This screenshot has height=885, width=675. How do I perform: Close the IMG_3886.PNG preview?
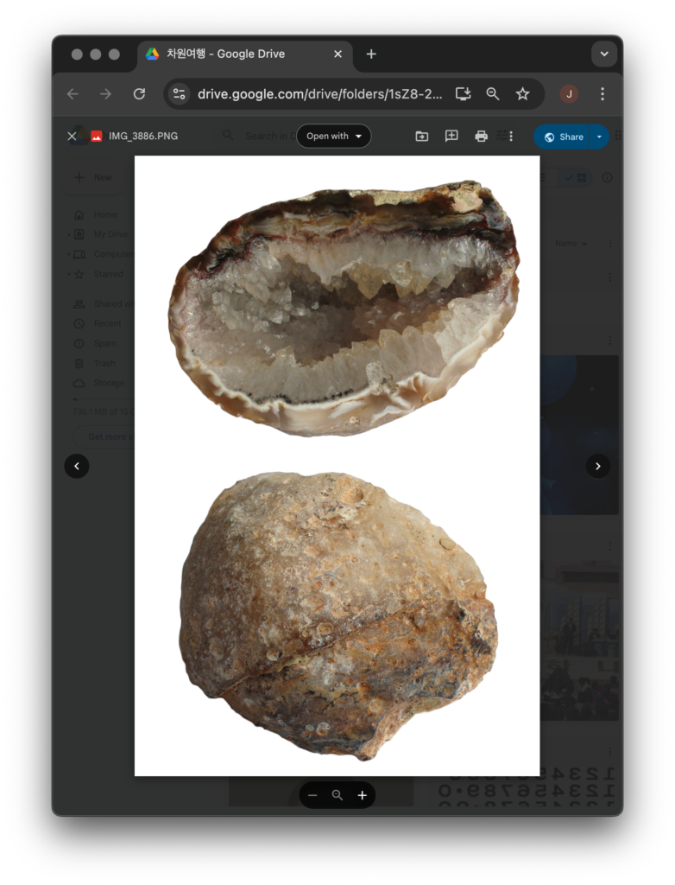[x=72, y=137]
